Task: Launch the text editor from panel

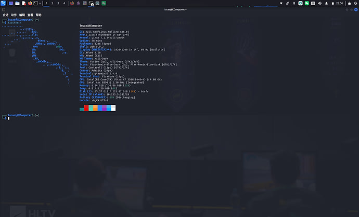Action: pyautogui.click(x=24, y=4)
